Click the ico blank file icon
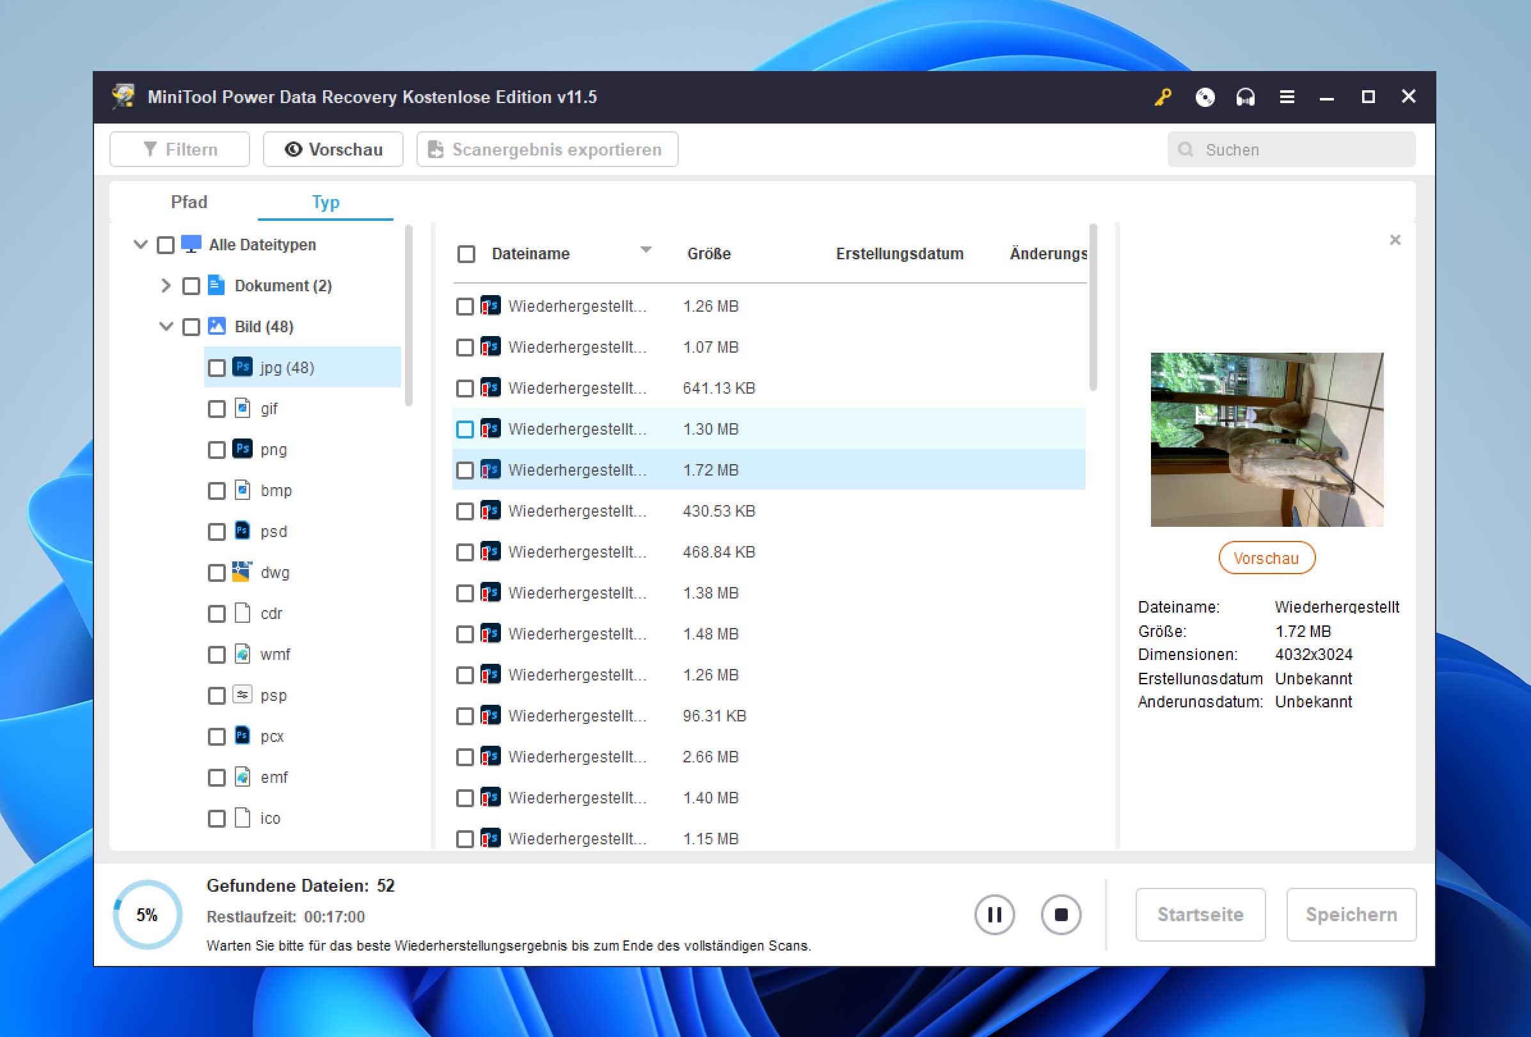This screenshot has width=1531, height=1037. click(242, 817)
